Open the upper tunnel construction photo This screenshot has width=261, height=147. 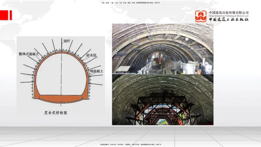(x=162, y=48)
